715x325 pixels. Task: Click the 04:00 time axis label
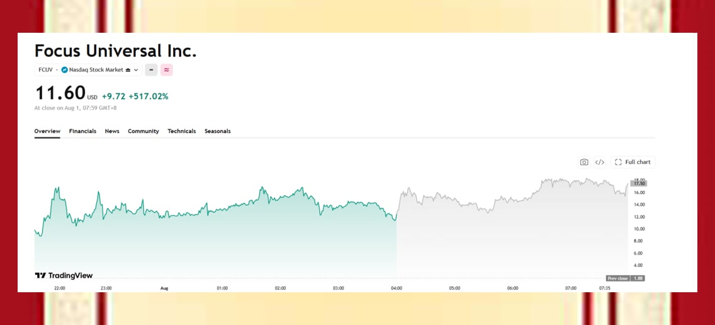click(397, 288)
